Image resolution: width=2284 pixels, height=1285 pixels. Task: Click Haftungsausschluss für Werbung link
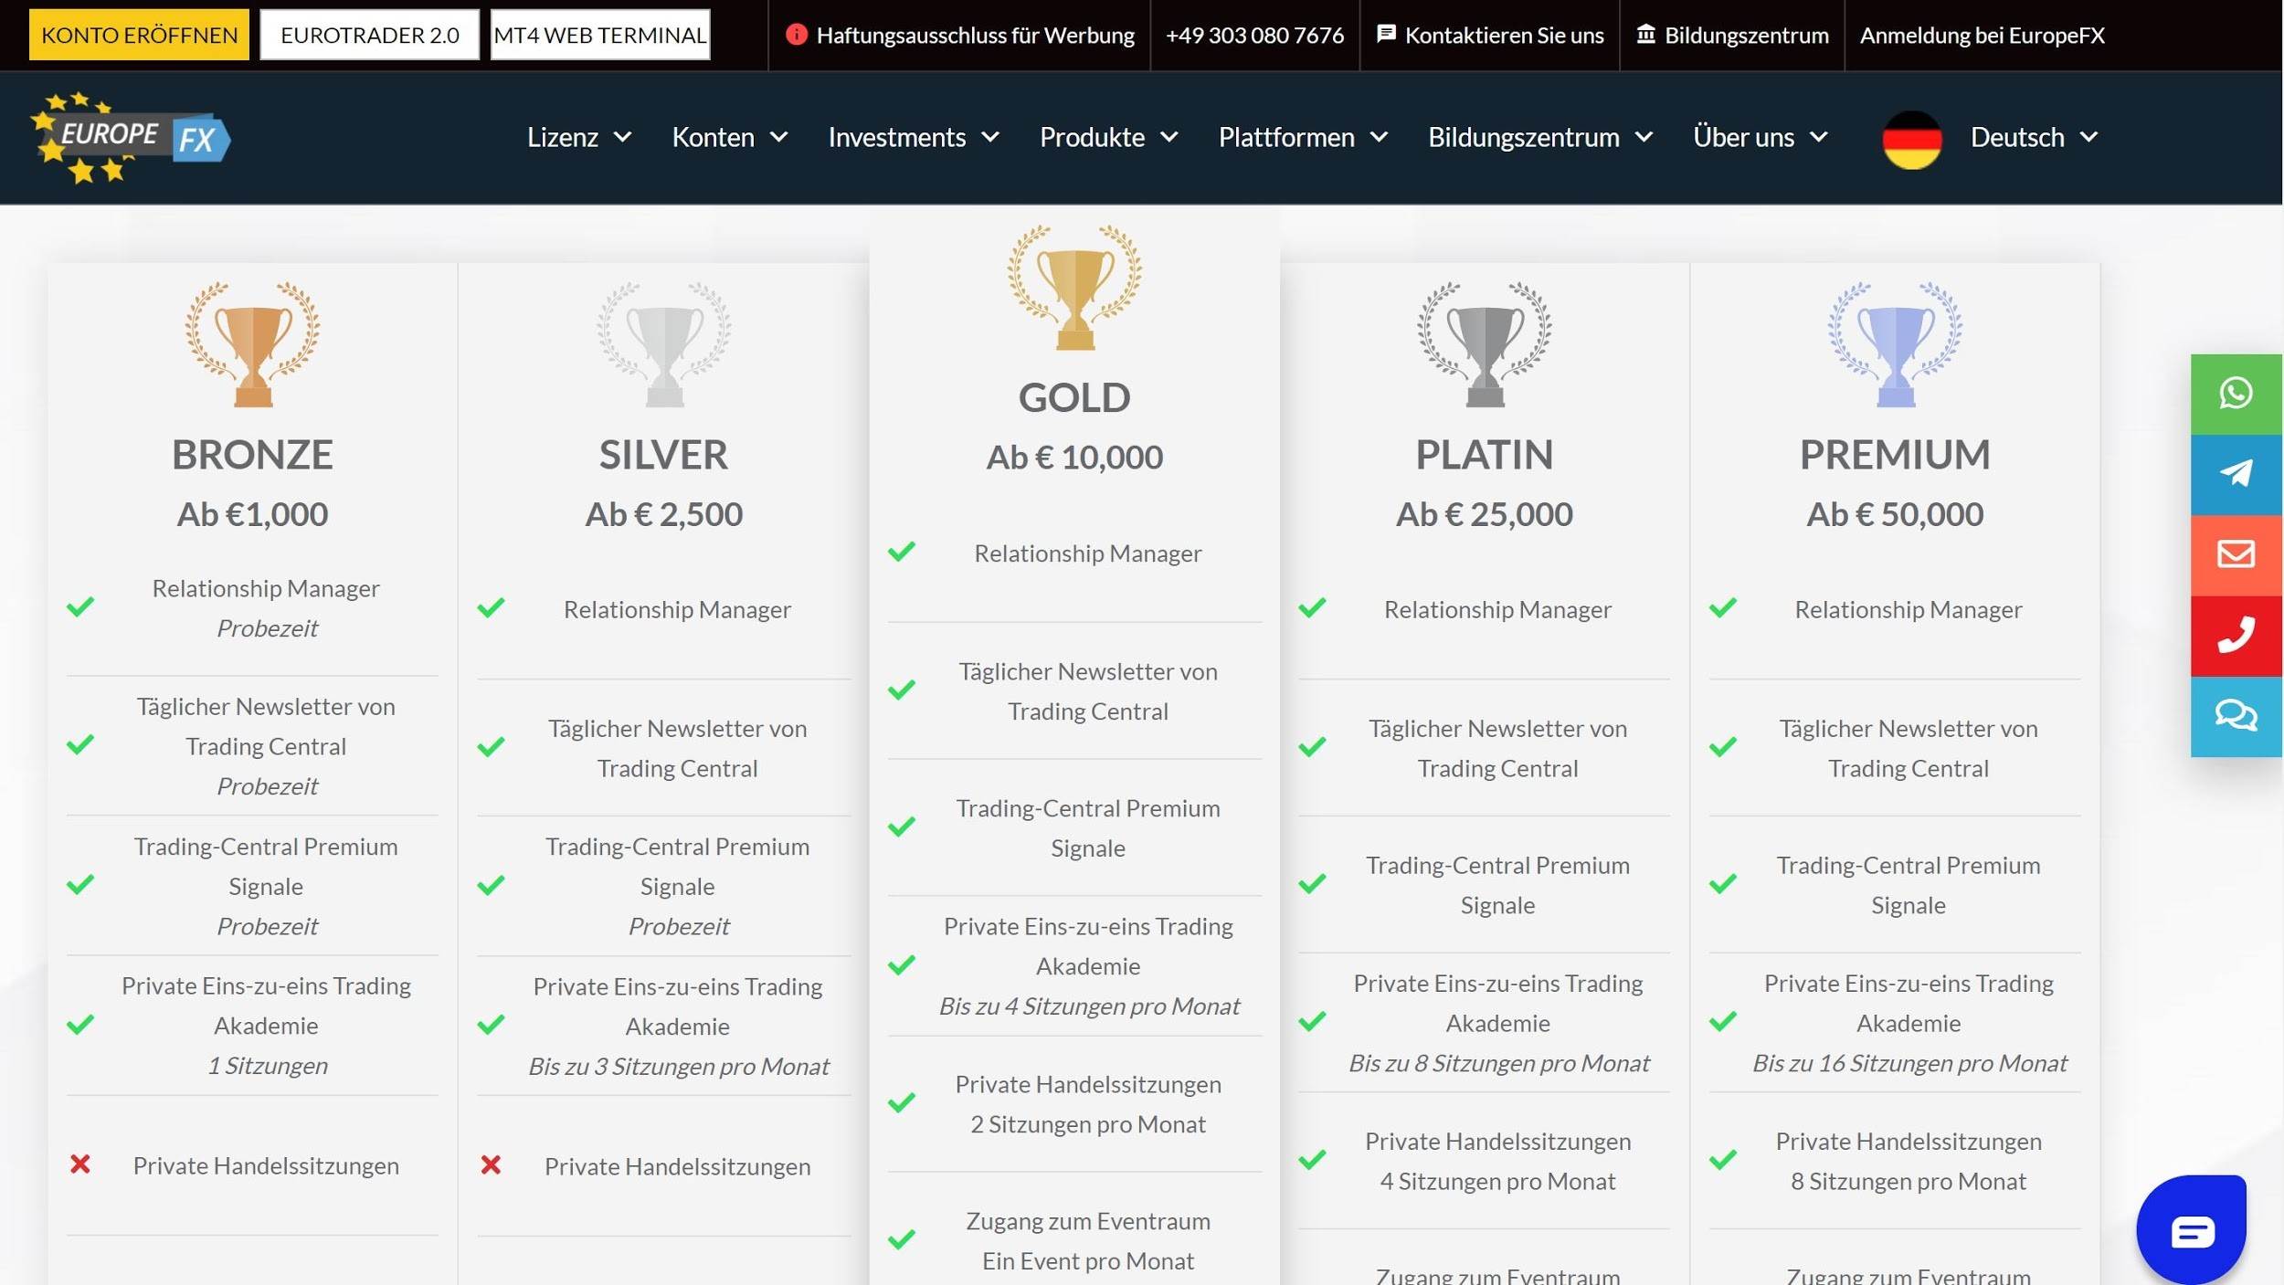click(960, 35)
